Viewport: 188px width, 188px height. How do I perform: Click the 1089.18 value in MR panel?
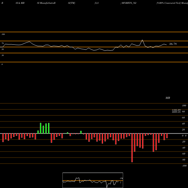[x=176, y=112]
